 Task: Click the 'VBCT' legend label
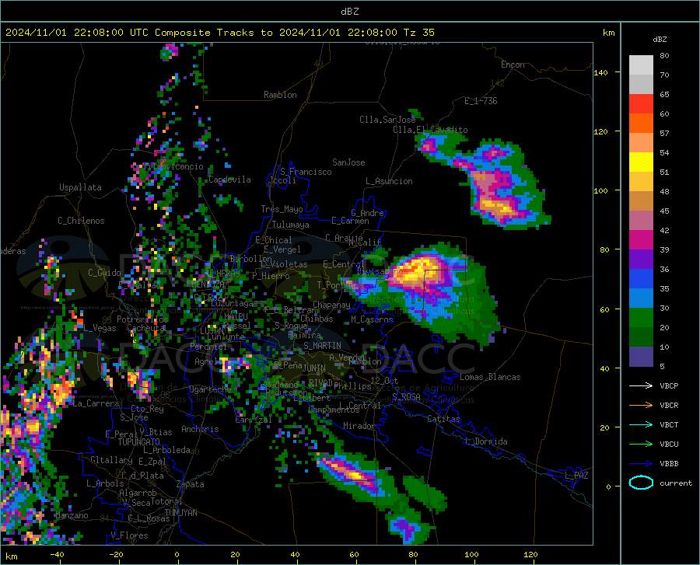coord(669,424)
